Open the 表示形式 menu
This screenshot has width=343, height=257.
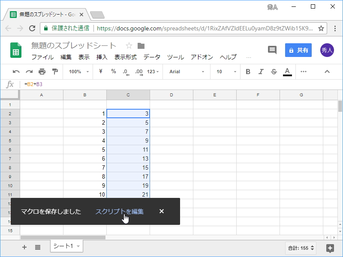pyautogui.click(x=126, y=57)
